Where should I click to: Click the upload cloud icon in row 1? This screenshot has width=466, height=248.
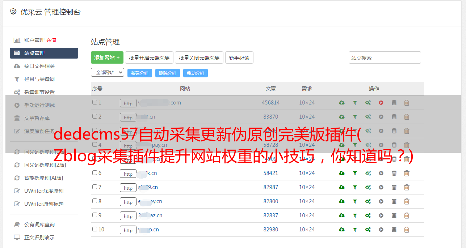342,103
